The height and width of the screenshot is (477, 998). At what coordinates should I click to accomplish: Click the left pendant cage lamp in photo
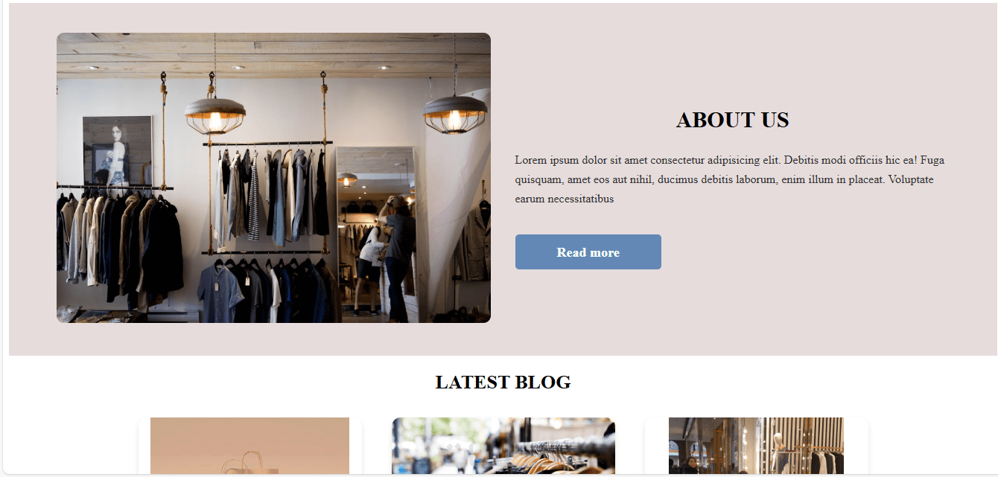tap(215, 115)
